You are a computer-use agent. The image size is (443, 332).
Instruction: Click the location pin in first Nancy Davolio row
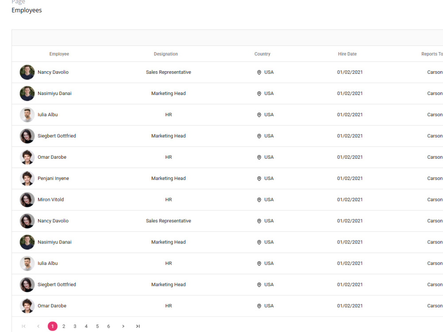point(259,73)
